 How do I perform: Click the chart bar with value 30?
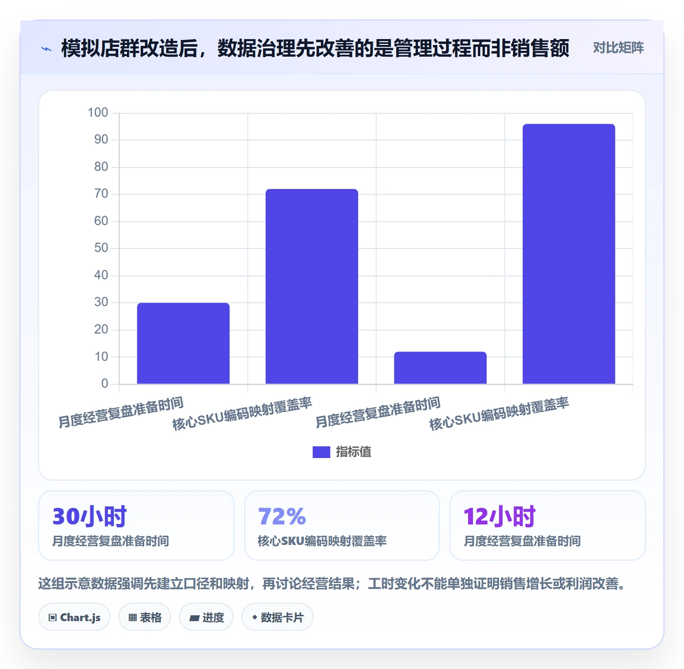pyautogui.click(x=183, y=343)
